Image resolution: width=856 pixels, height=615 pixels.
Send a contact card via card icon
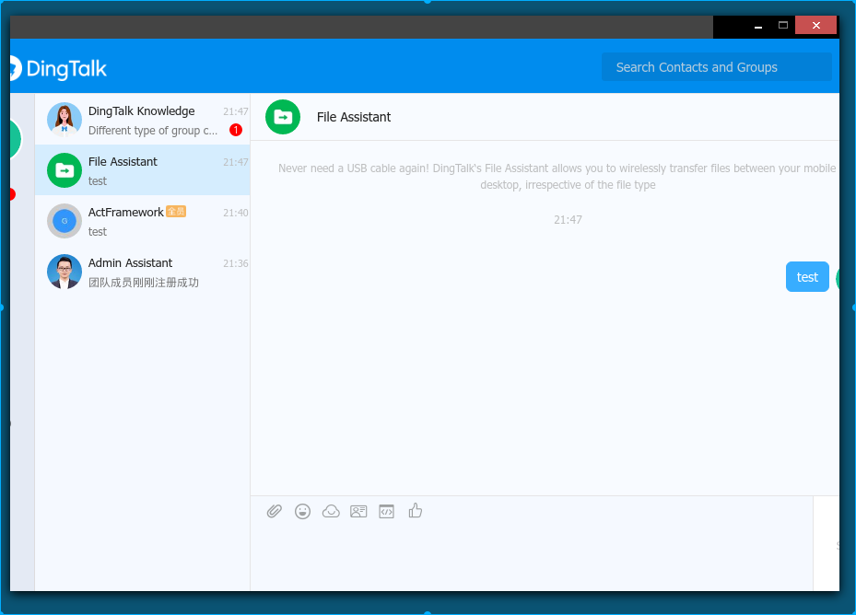(x=358, y=511)
